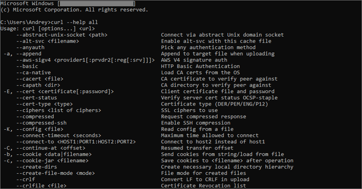
Task: Click 'CA certificate to verify peer against'
Action: pyautogui.click(x=219, y=79)
